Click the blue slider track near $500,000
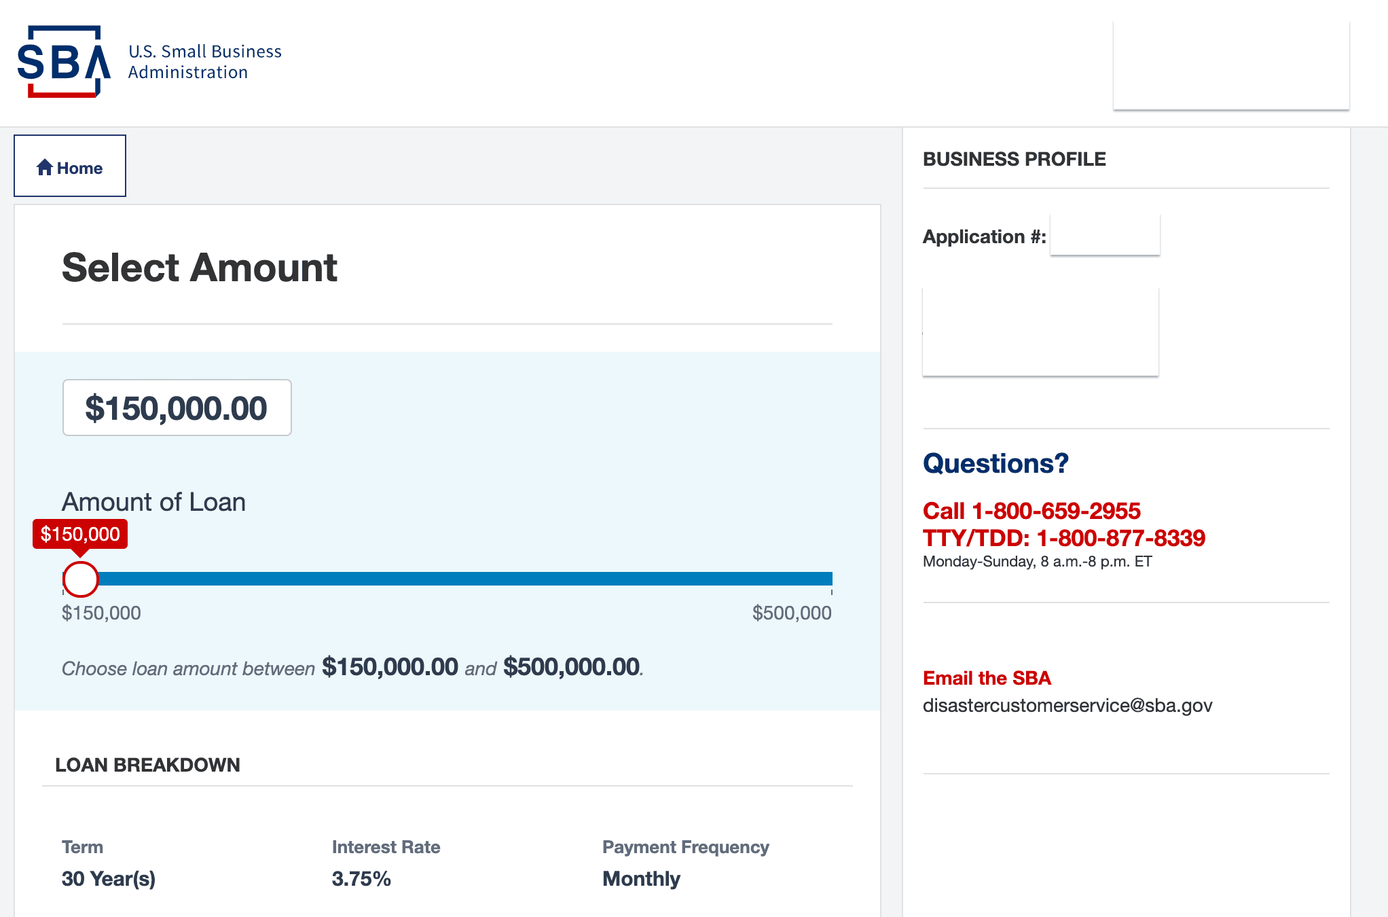This screenshot has height=917, width=1388. tap(781, 579)
